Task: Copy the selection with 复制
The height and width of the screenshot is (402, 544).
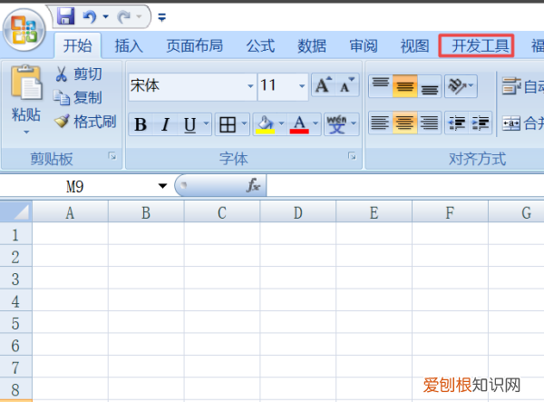Action: (78, 97)
